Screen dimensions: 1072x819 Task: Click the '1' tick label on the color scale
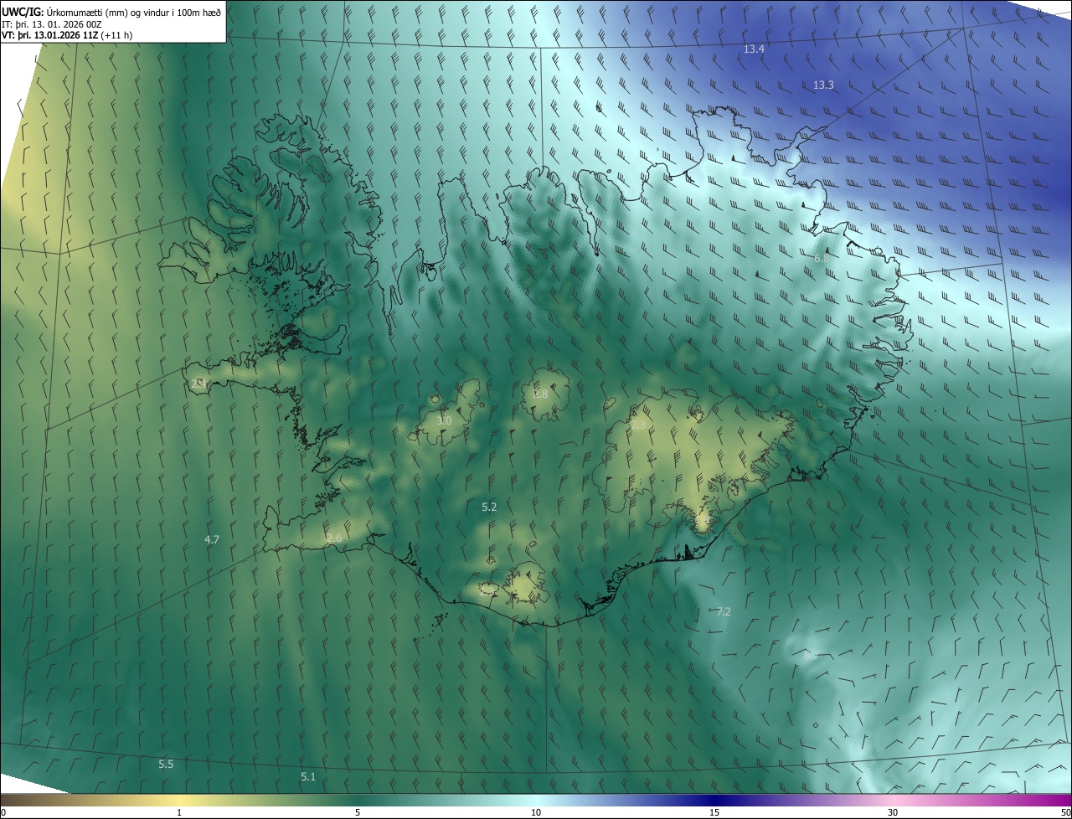pos(179,812)
